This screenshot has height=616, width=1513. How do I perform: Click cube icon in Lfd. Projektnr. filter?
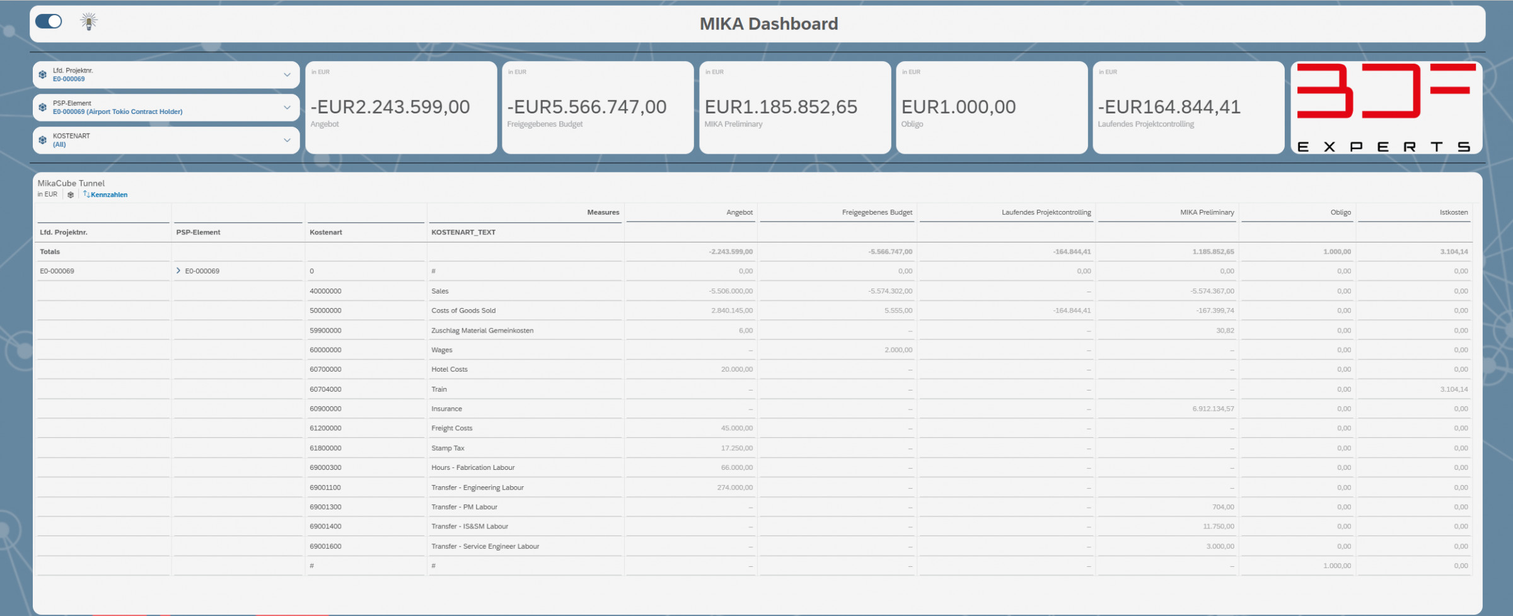pos(43,75)
